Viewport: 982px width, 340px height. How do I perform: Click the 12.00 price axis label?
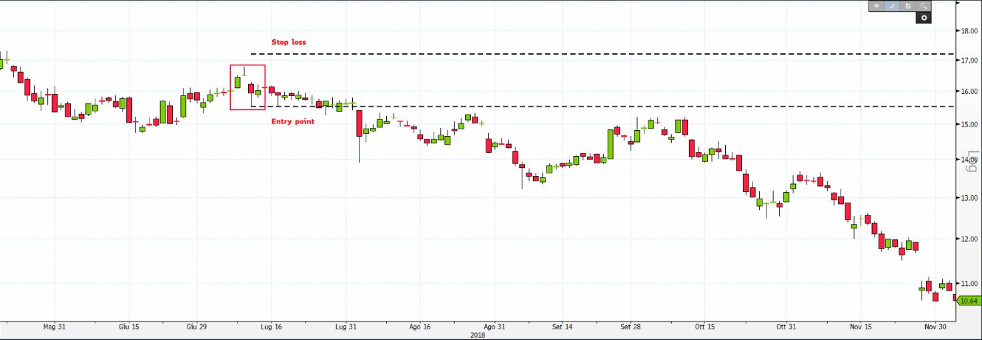(969, 239)
